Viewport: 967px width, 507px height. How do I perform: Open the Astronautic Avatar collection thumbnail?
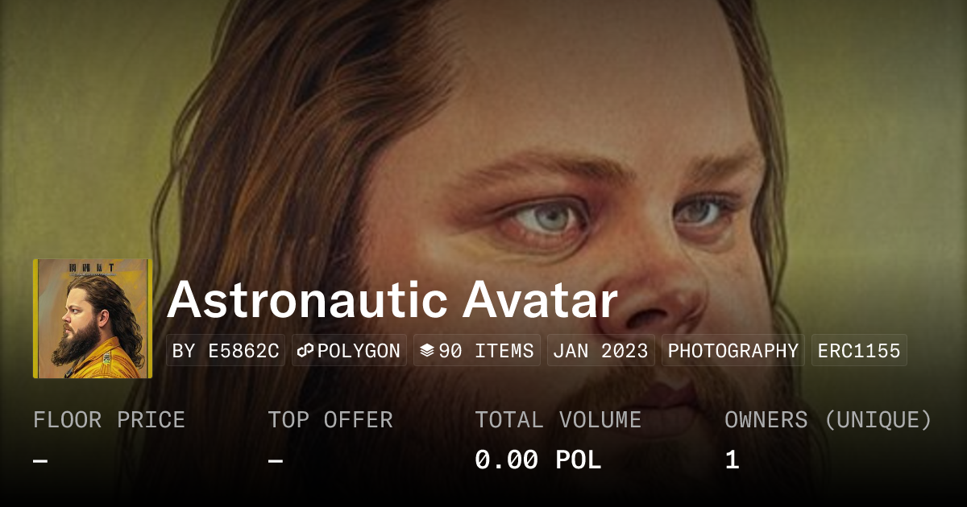[x=92, y=318]
